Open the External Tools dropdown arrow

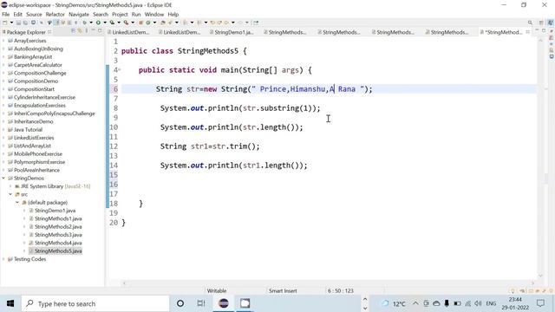(x=133, y=23)
